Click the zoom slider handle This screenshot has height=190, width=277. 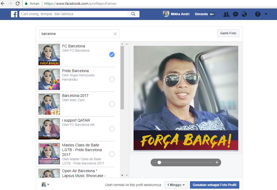(159, 163)
